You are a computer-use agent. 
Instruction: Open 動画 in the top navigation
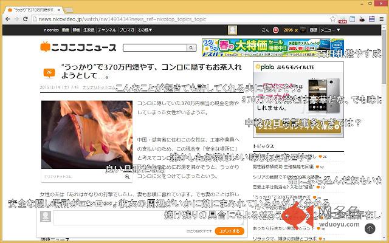tap(66, 30)
